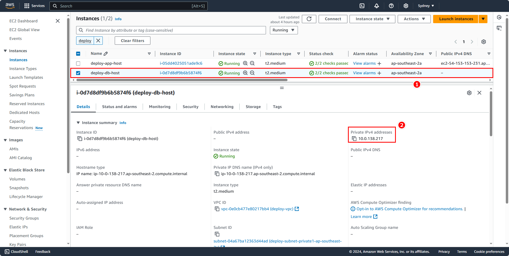Open the help question mark icon

(391, 6)
